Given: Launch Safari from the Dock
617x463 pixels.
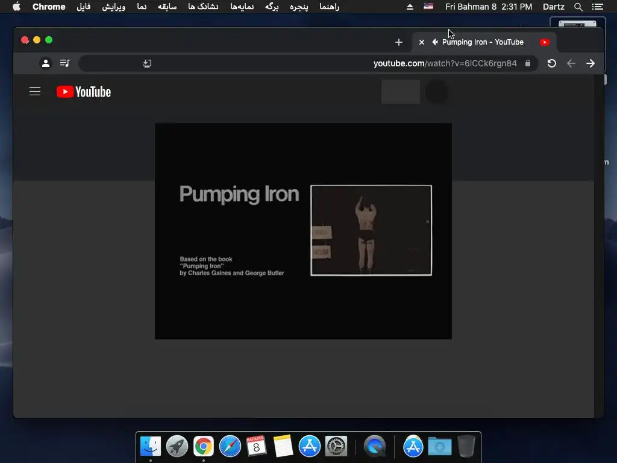Looking at the screenshot, I should [230, 446].
